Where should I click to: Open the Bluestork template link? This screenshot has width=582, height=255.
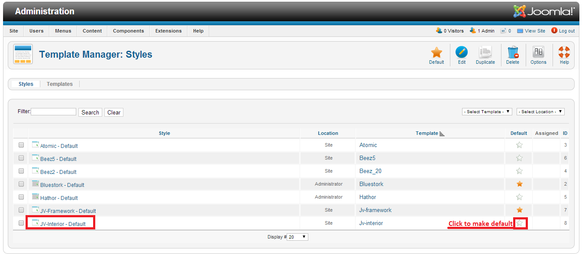point(371,184)
